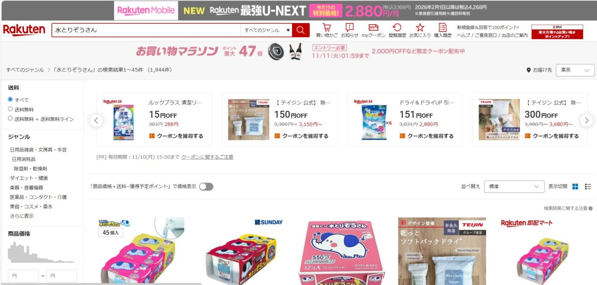Expand genres with さらに表示 link

[x=22, y=216]
